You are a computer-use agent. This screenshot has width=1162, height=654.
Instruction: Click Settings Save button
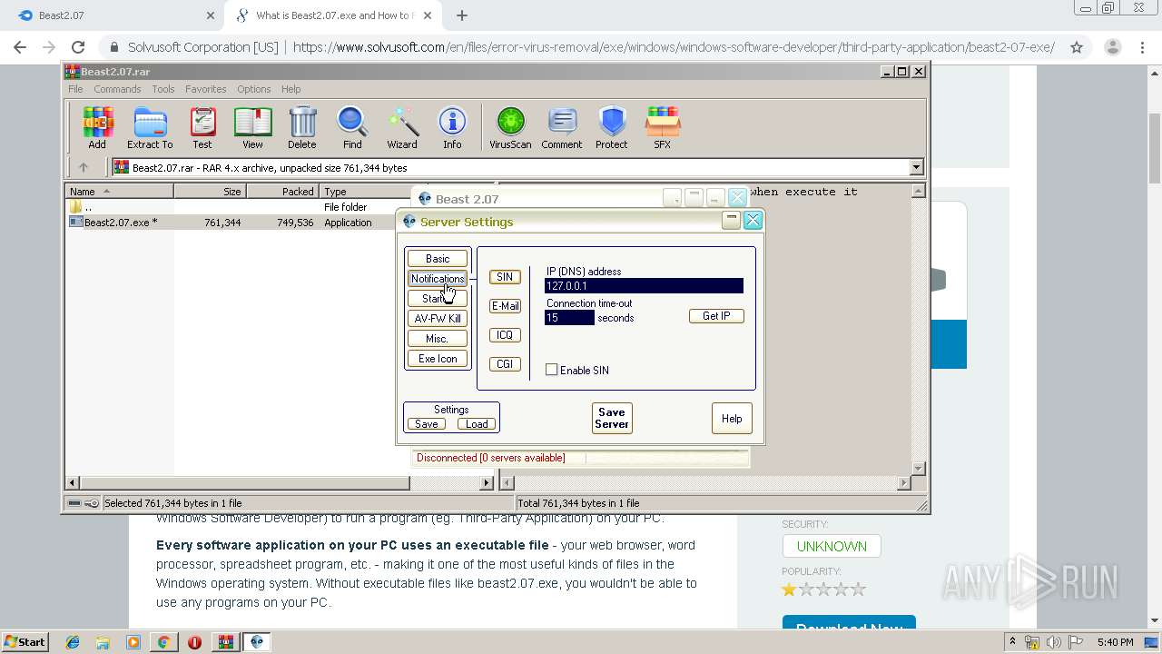point(427,424)
